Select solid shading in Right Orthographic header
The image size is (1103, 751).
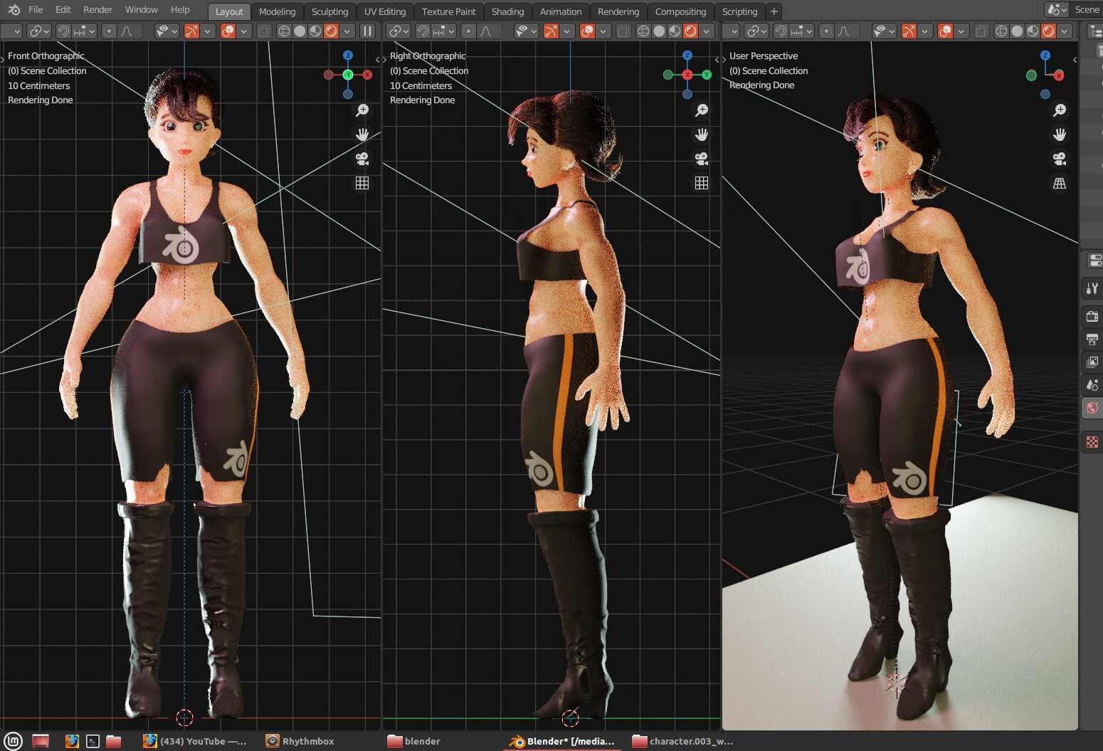pos(659,31)
